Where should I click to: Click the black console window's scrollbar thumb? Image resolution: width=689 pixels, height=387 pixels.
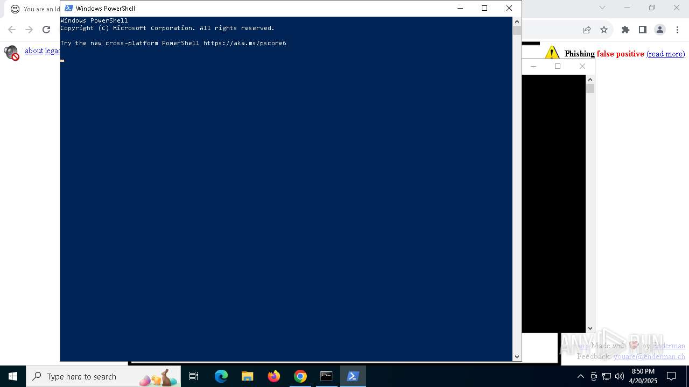pyautogui.click(x=590, y=89)
